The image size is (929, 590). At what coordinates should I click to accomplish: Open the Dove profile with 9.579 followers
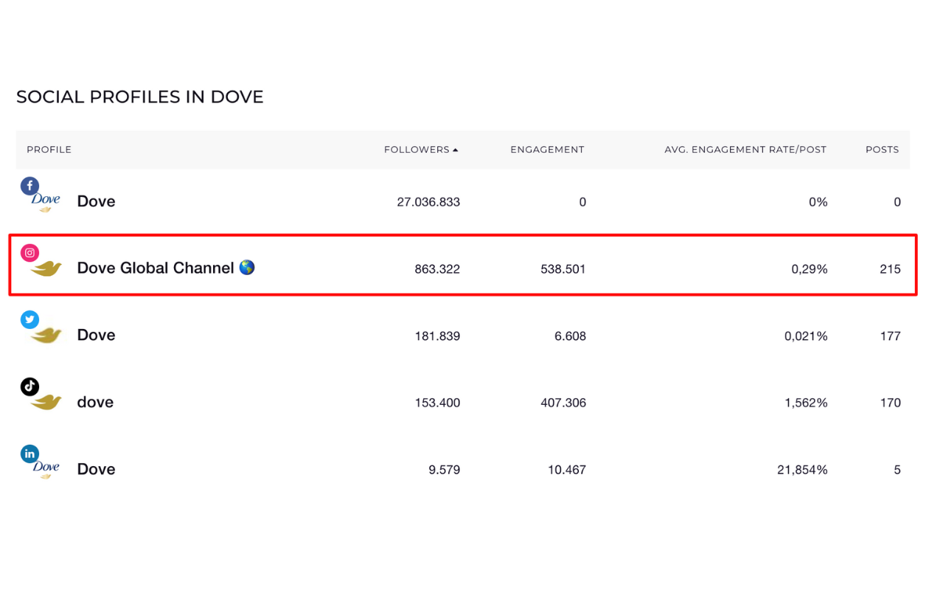pos(96,469)
